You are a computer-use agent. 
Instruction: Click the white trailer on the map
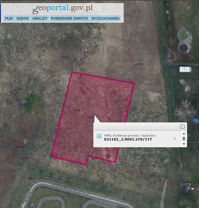[x=185, y=69]
